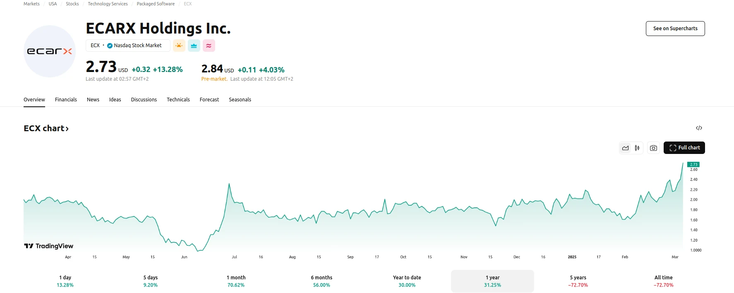Click the 2.73 price label on chart axis
Image resolution: width=734 pixels, height=293 pixels.
(x=693, y=164)
